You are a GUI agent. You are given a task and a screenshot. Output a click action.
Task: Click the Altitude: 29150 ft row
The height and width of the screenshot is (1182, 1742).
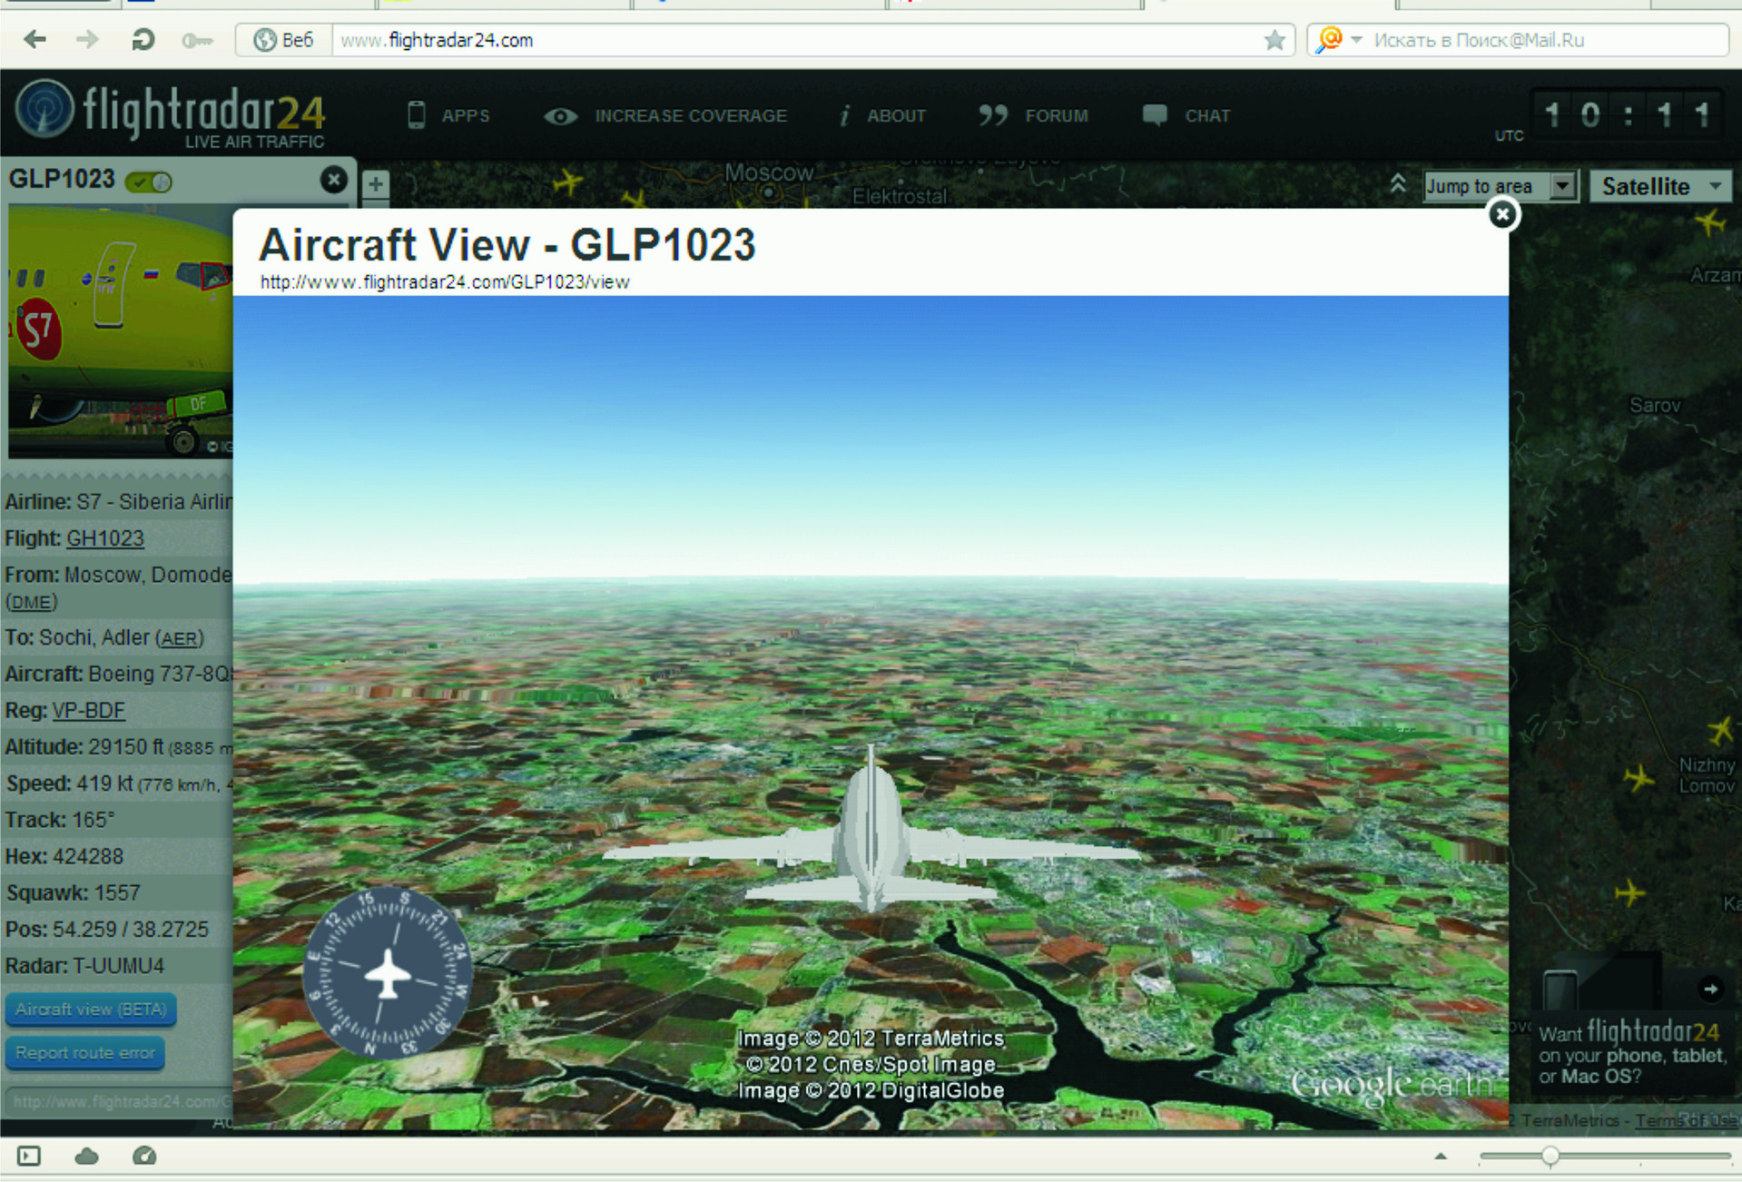pyautogui.click(x=118, y=747)
